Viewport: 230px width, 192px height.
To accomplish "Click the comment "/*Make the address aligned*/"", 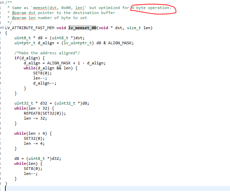I will [x=47, y=53].
